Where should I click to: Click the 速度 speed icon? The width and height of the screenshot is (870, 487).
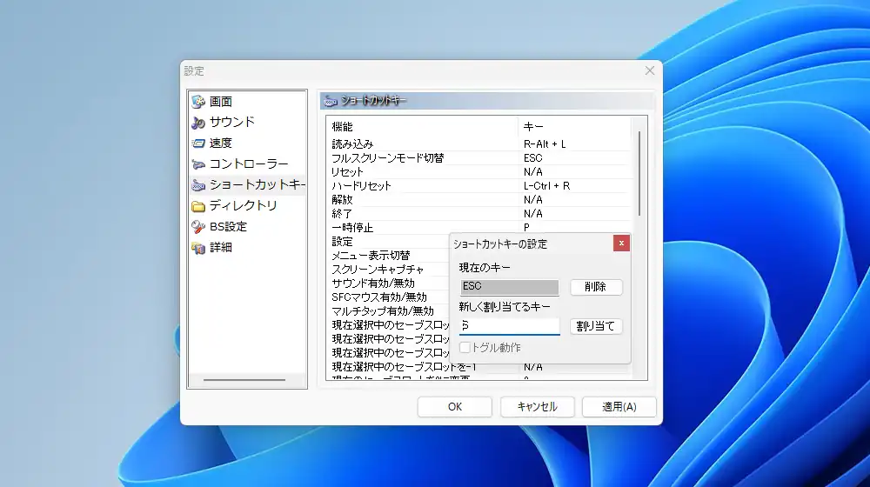pyautogui.click(x=198, y=143)
